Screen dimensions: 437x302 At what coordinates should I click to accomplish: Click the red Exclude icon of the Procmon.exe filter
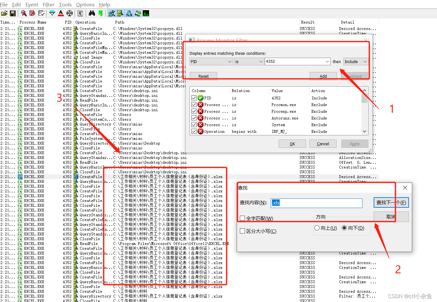click(200, 104)
